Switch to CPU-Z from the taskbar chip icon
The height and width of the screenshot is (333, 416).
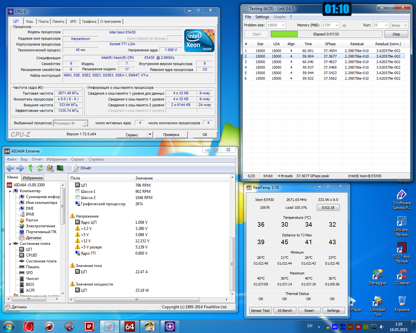coord(170,326)
